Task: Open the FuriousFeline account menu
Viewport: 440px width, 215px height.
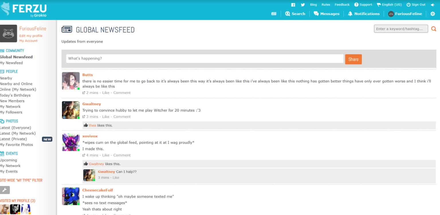Action: (405, 14)
